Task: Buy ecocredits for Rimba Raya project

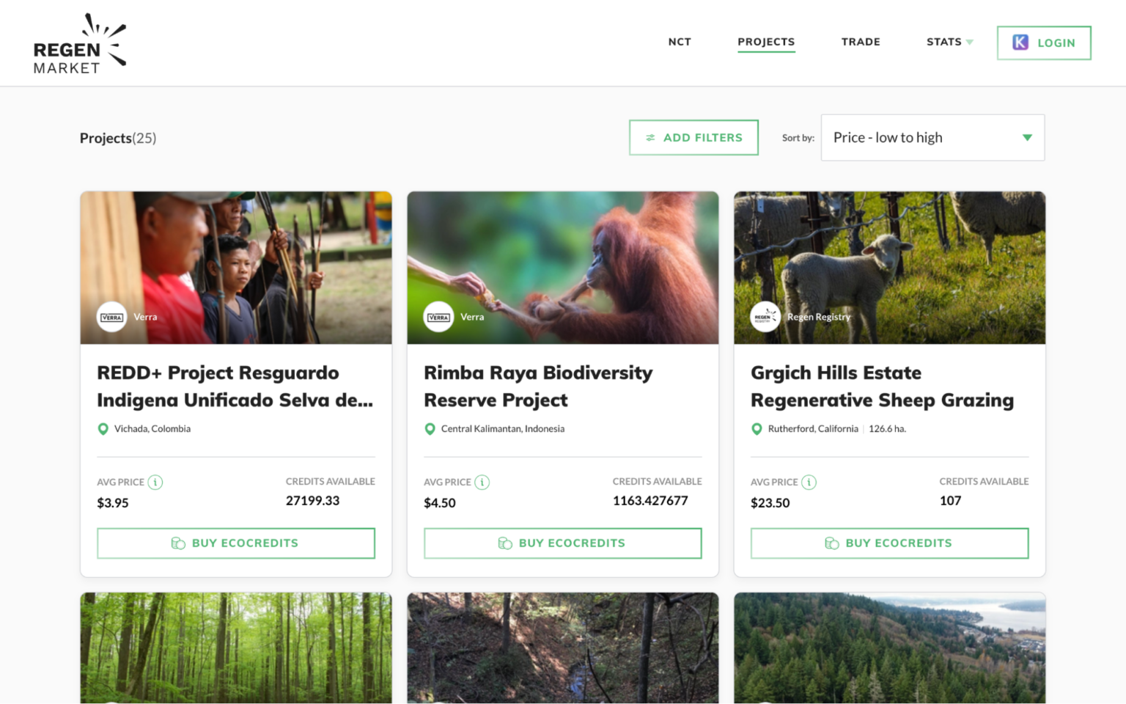Action: pos(562,543)
